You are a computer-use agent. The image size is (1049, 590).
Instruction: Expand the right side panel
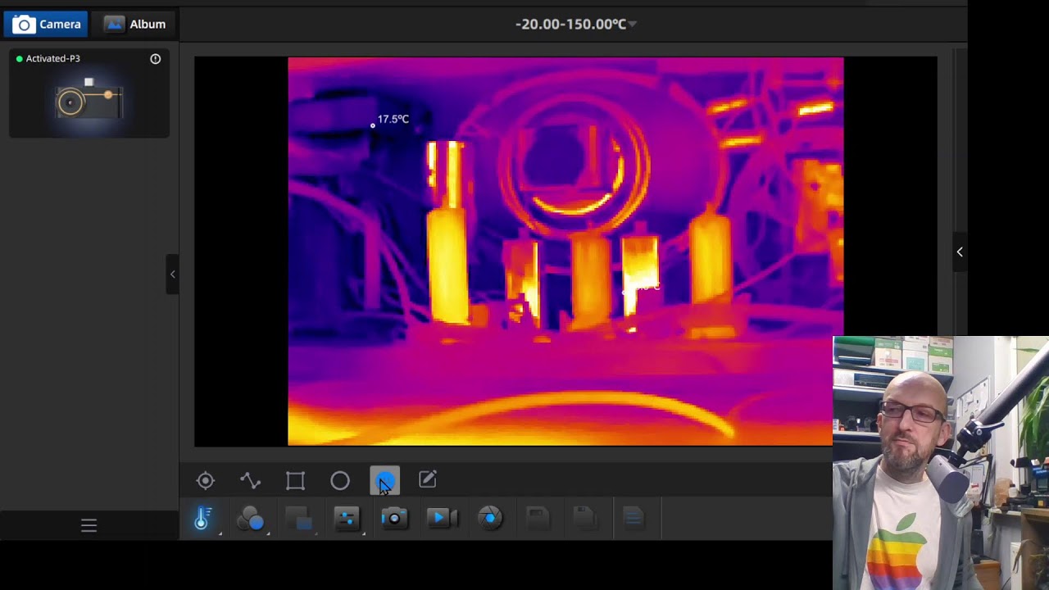(960, 252)
